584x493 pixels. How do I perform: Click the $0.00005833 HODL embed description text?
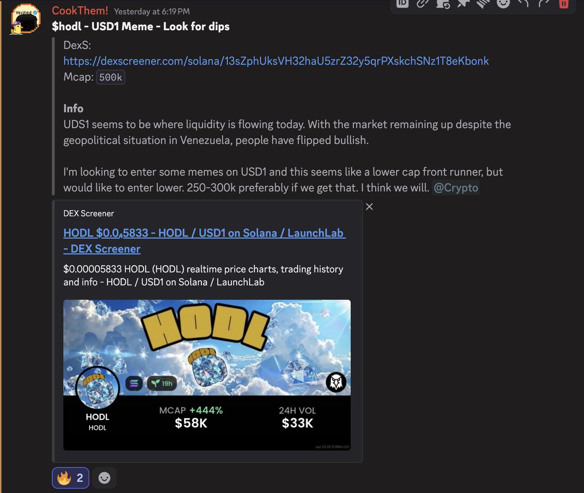[203, 275]
